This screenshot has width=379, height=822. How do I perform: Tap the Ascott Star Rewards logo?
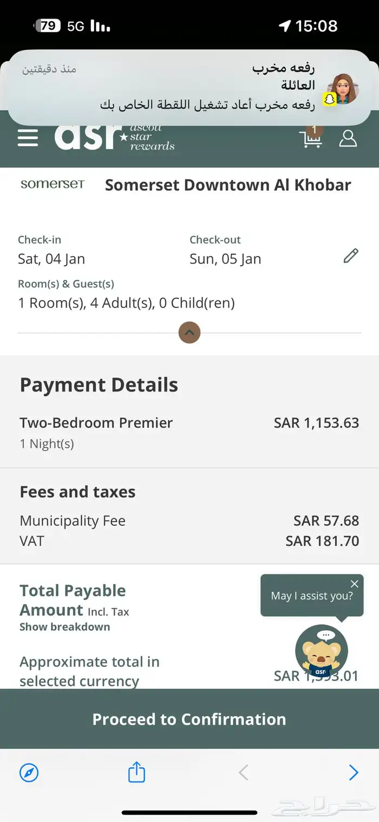point(115,138)
